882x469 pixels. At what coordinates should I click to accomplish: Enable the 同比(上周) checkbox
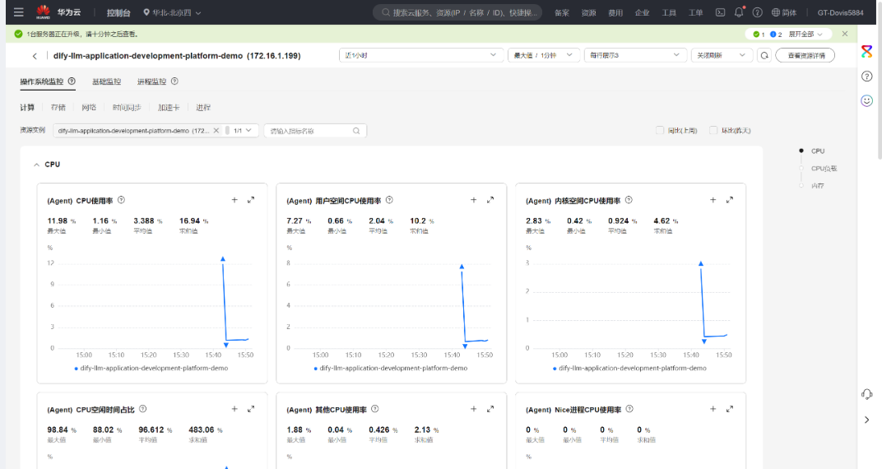pos(660,130)
